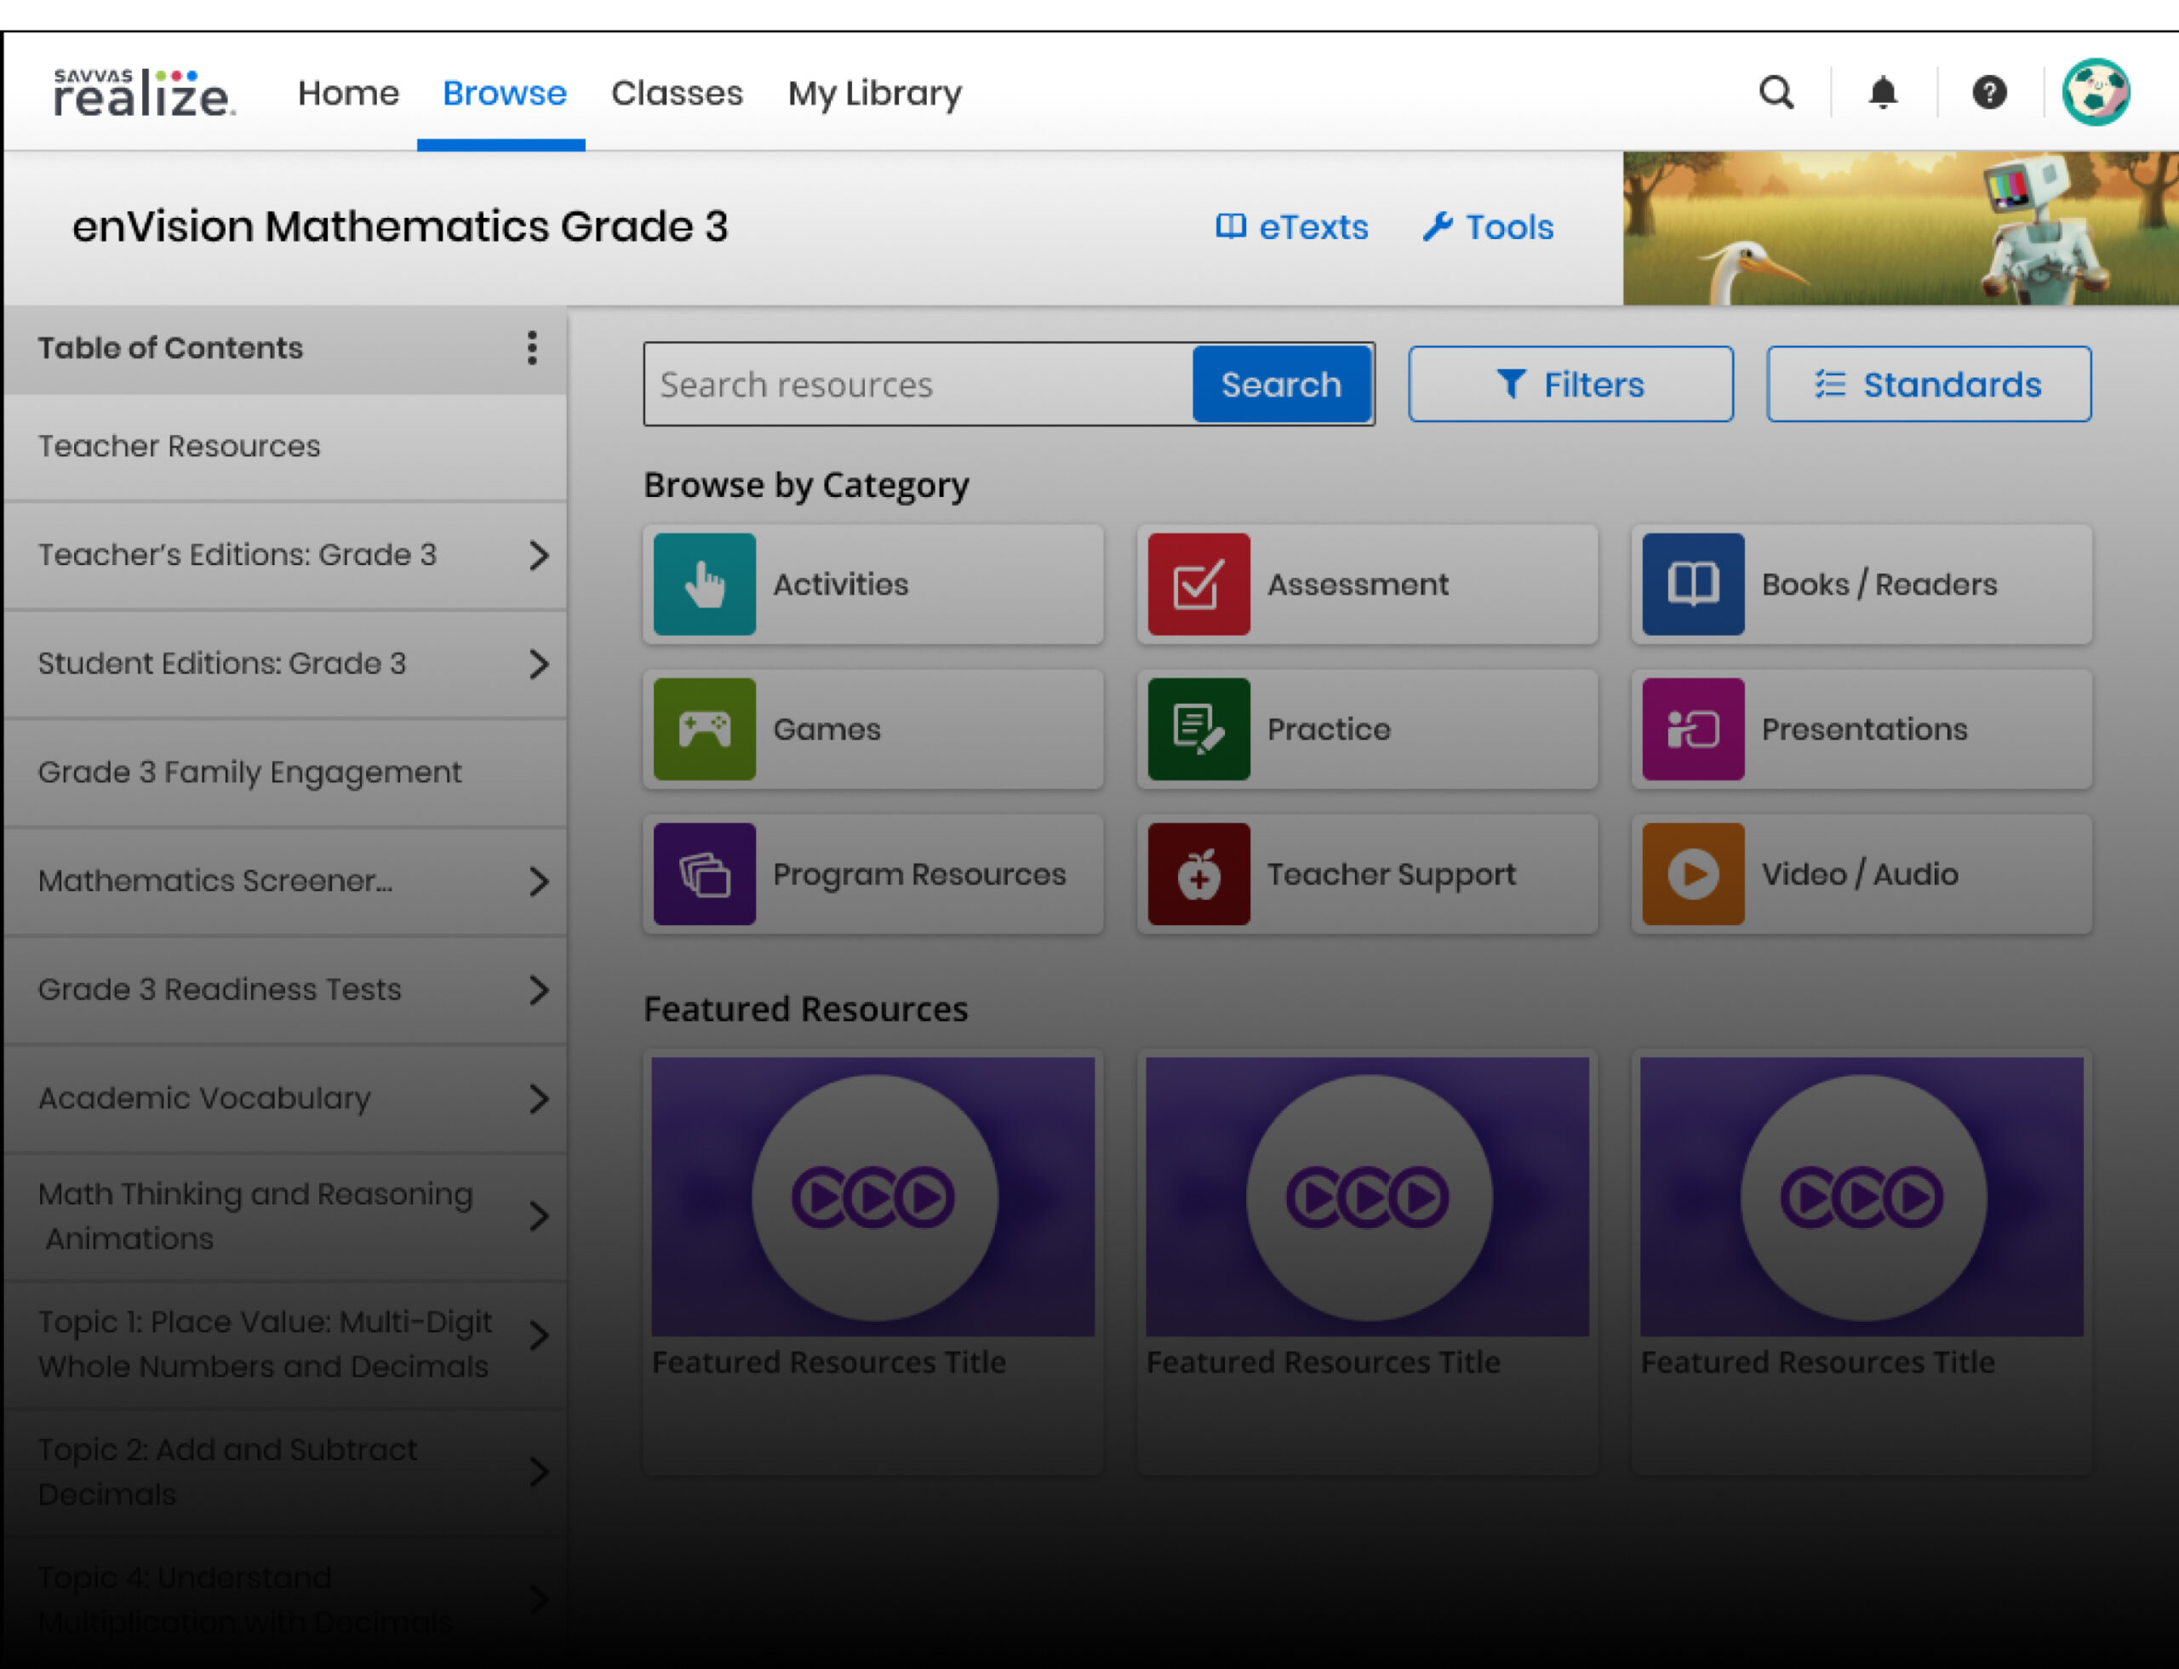
Task: Open the My Library tab
Action: point(874,93)
